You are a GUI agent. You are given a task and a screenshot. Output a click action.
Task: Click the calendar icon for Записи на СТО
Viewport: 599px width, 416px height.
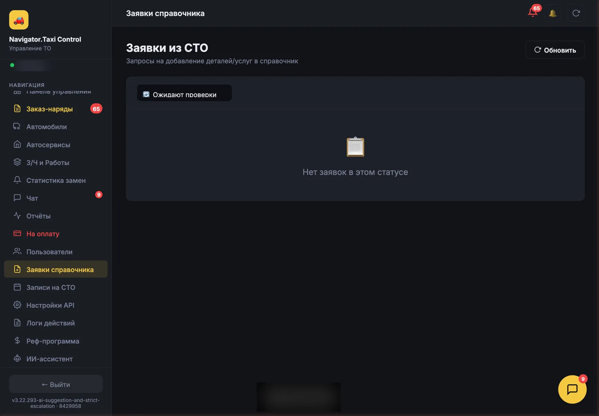click(17, 287)
